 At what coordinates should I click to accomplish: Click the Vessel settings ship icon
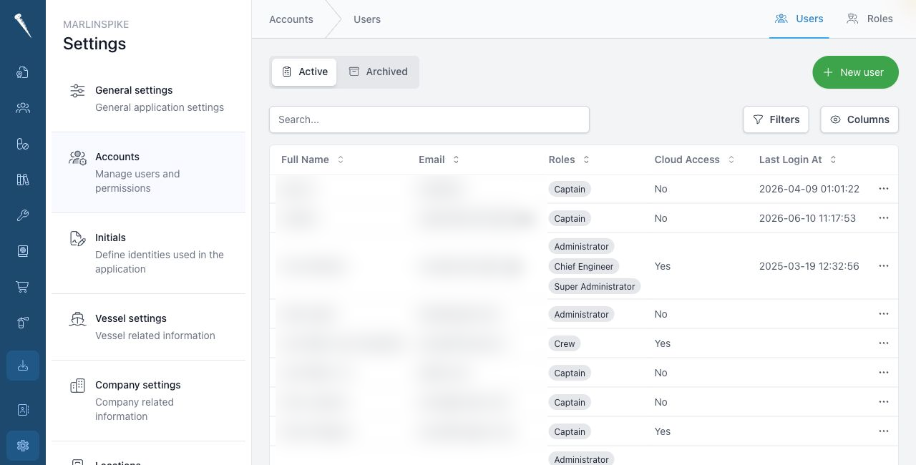tap(77, 319)
